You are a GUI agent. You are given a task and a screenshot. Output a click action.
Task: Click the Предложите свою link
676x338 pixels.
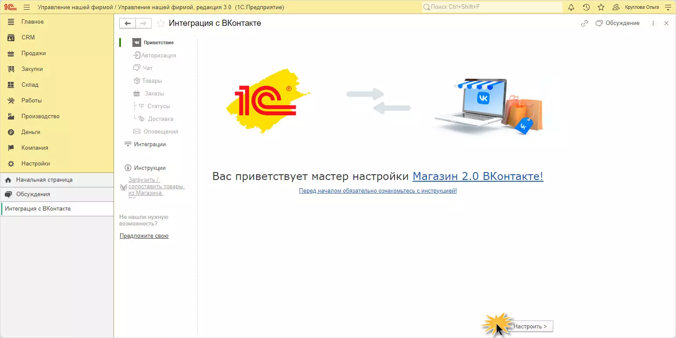(x=144, y=236)
